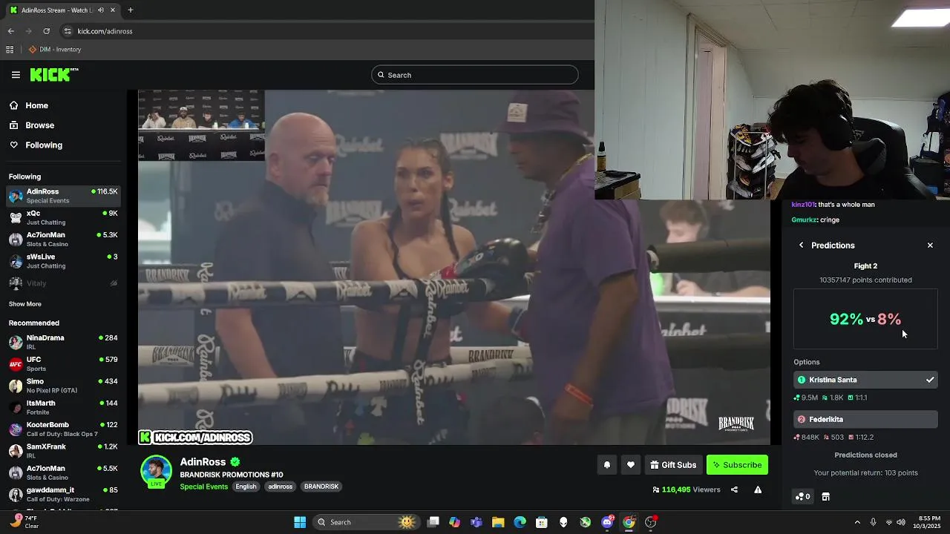Image resolution: width=950 pixels, height=534 pixels.
Task: Open the browser Apps grid icon
Action: tap(10, 50)
